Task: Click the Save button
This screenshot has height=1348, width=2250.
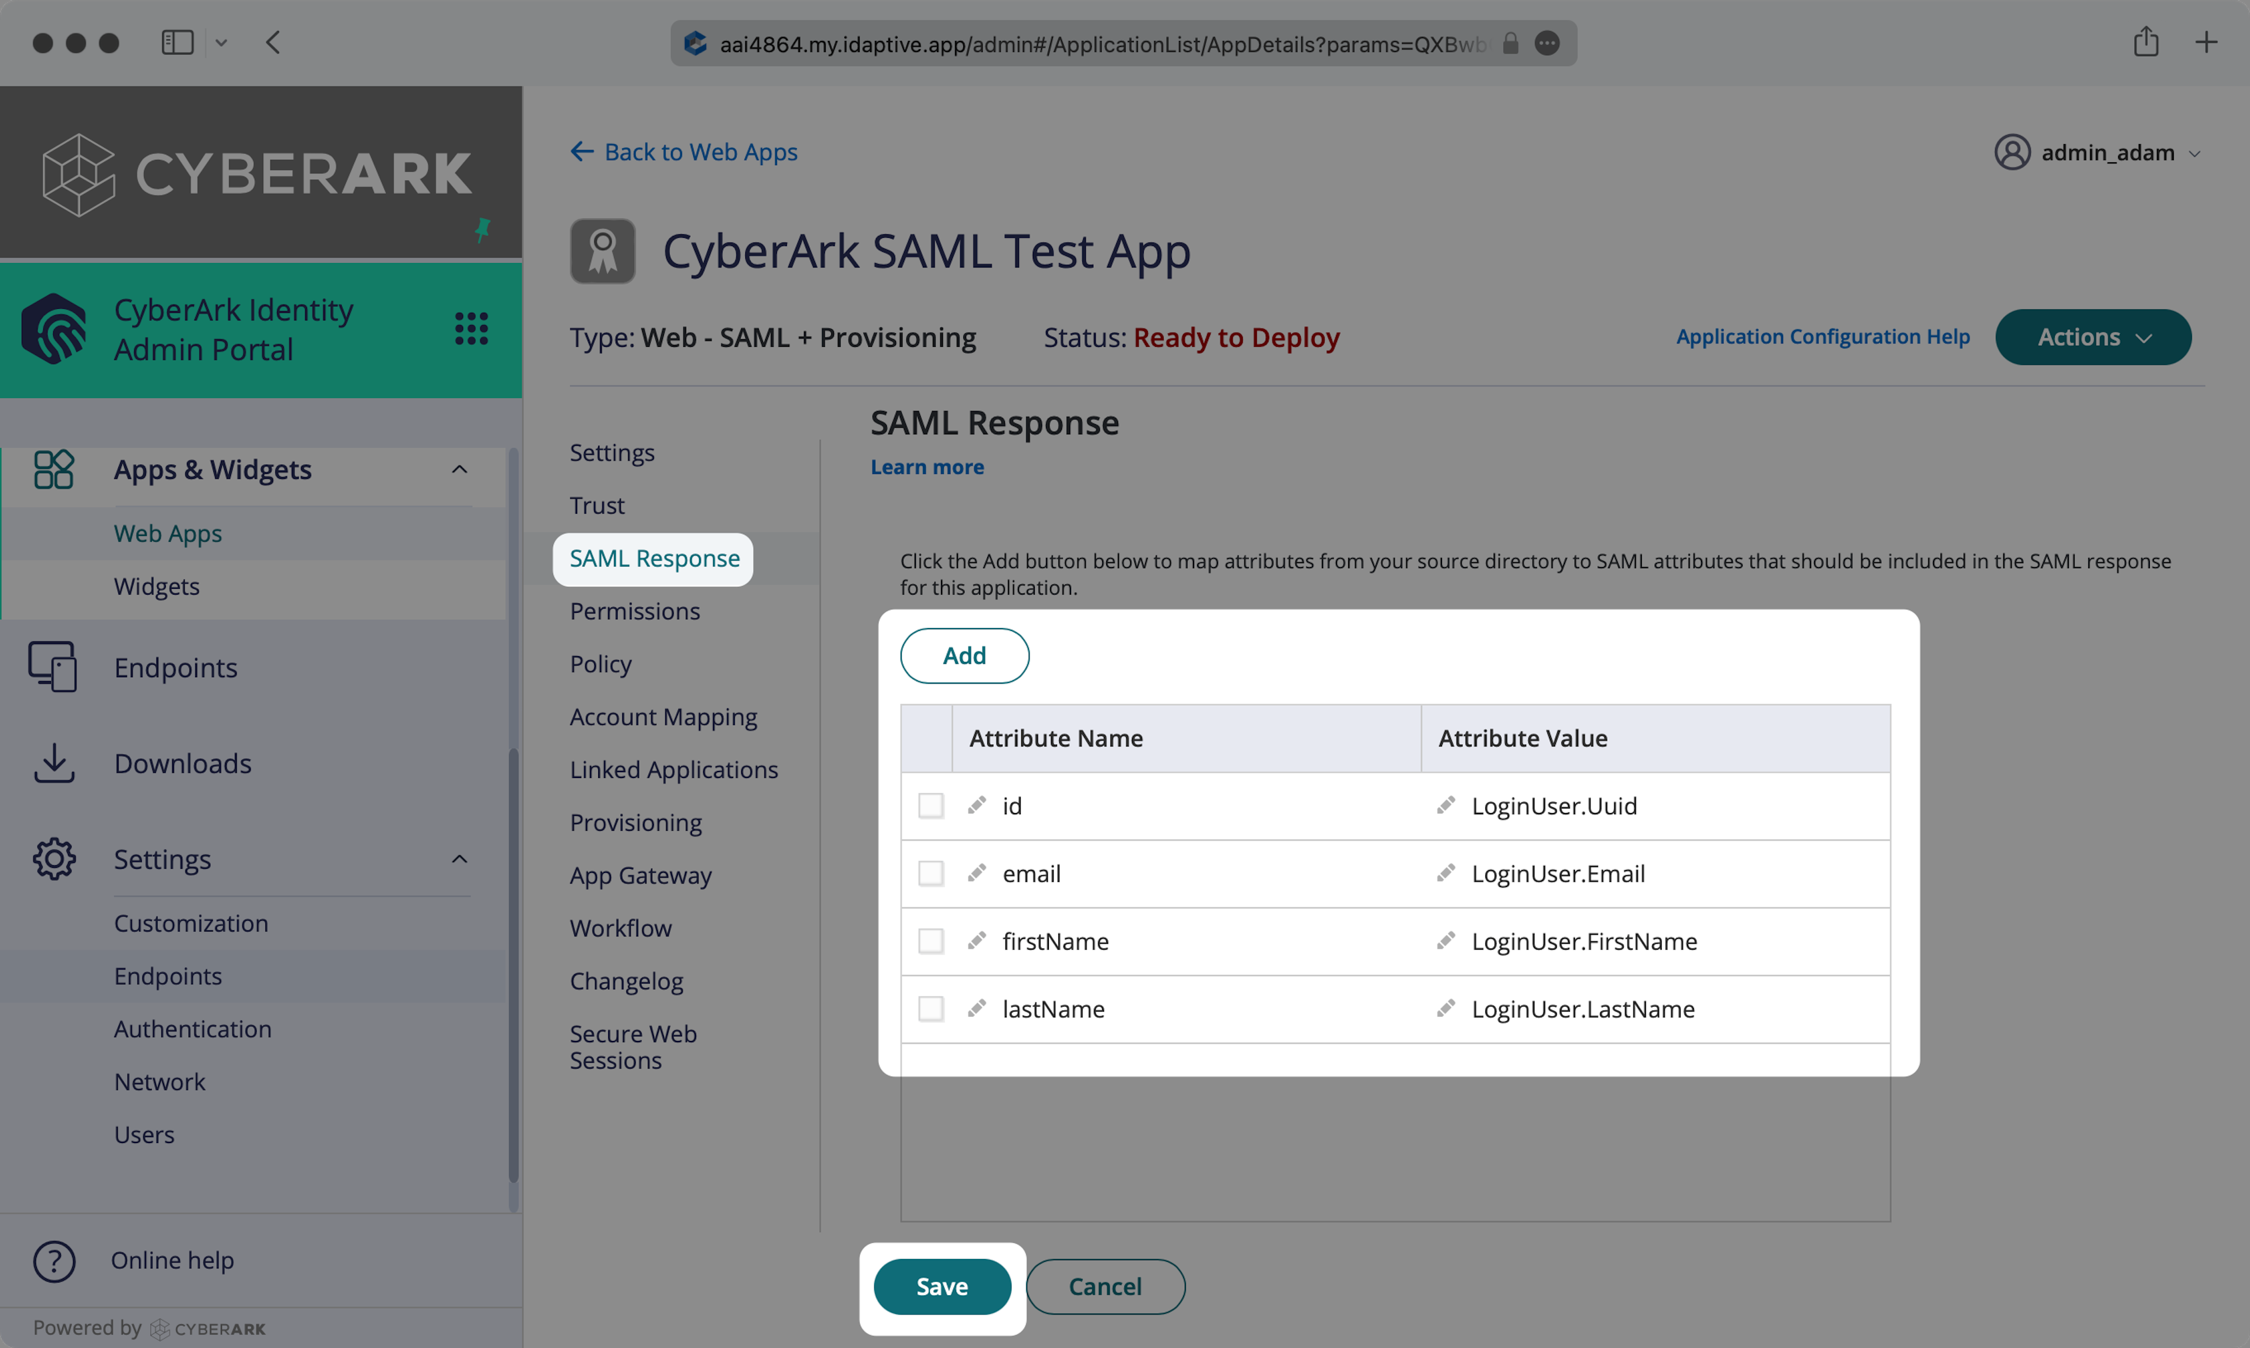Action: [941, 1286]
